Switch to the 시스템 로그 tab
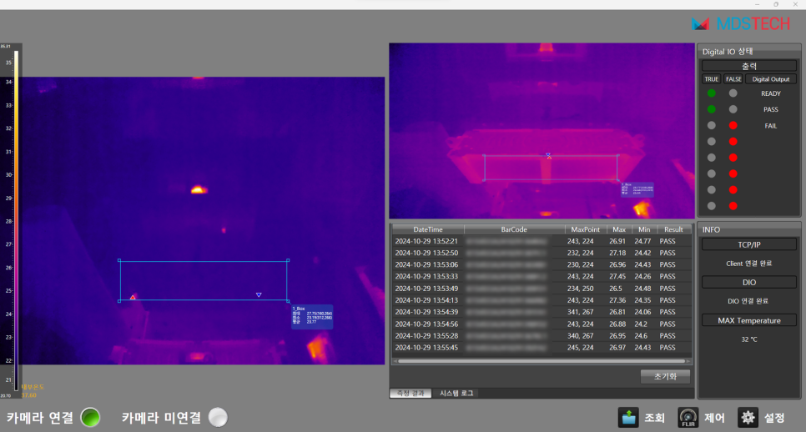The width and height of the screenshot is (806, 432). click(x=456, y=393)
